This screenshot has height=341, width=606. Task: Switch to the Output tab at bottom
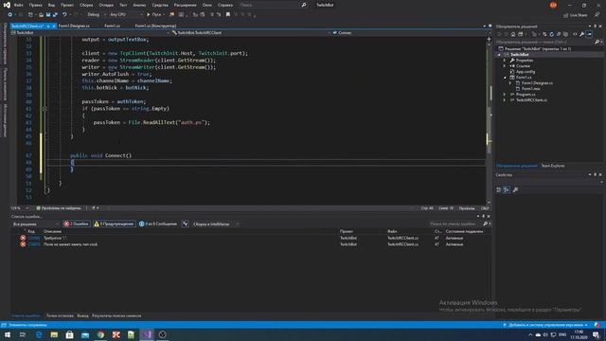coord(82,315)
